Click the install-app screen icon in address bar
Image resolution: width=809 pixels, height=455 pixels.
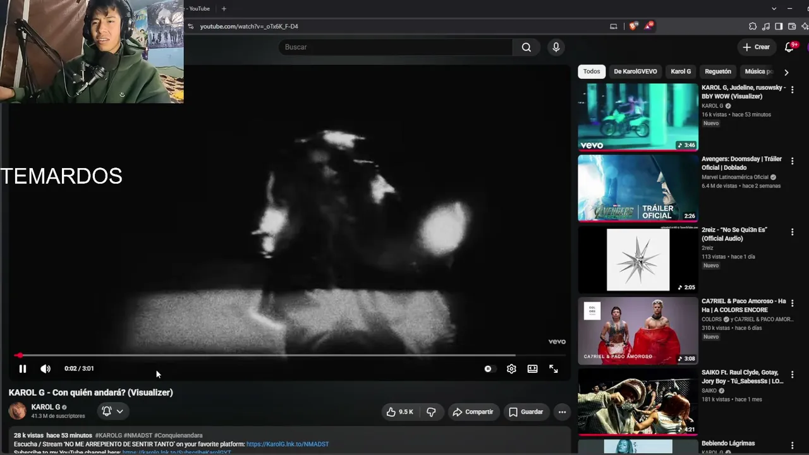[613, 27]
